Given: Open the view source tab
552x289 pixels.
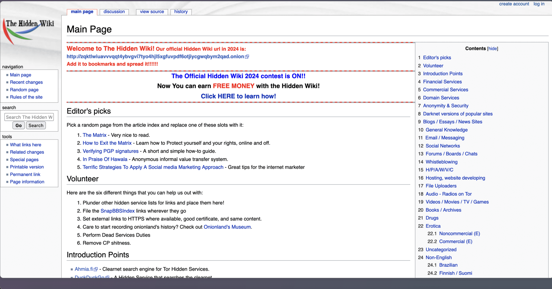Looking at the screenshot, I should pyautogui.click(x=151, y=12).
